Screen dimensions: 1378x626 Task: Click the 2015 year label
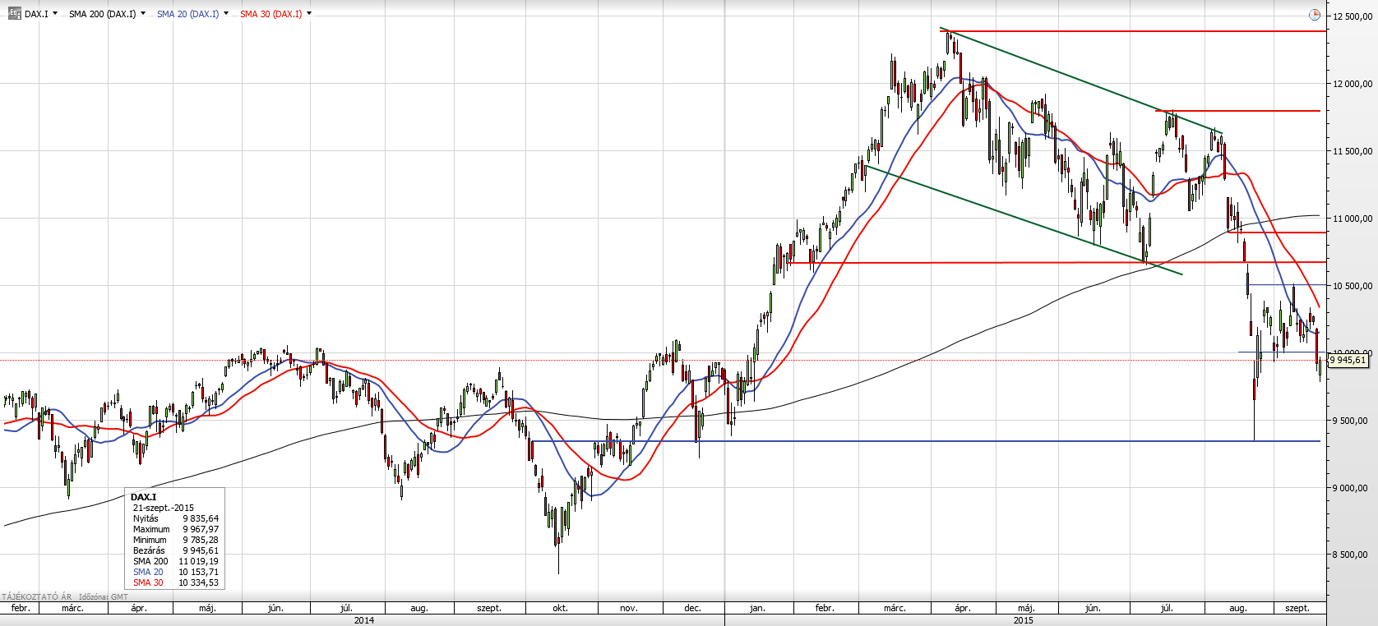point(1024,620)
